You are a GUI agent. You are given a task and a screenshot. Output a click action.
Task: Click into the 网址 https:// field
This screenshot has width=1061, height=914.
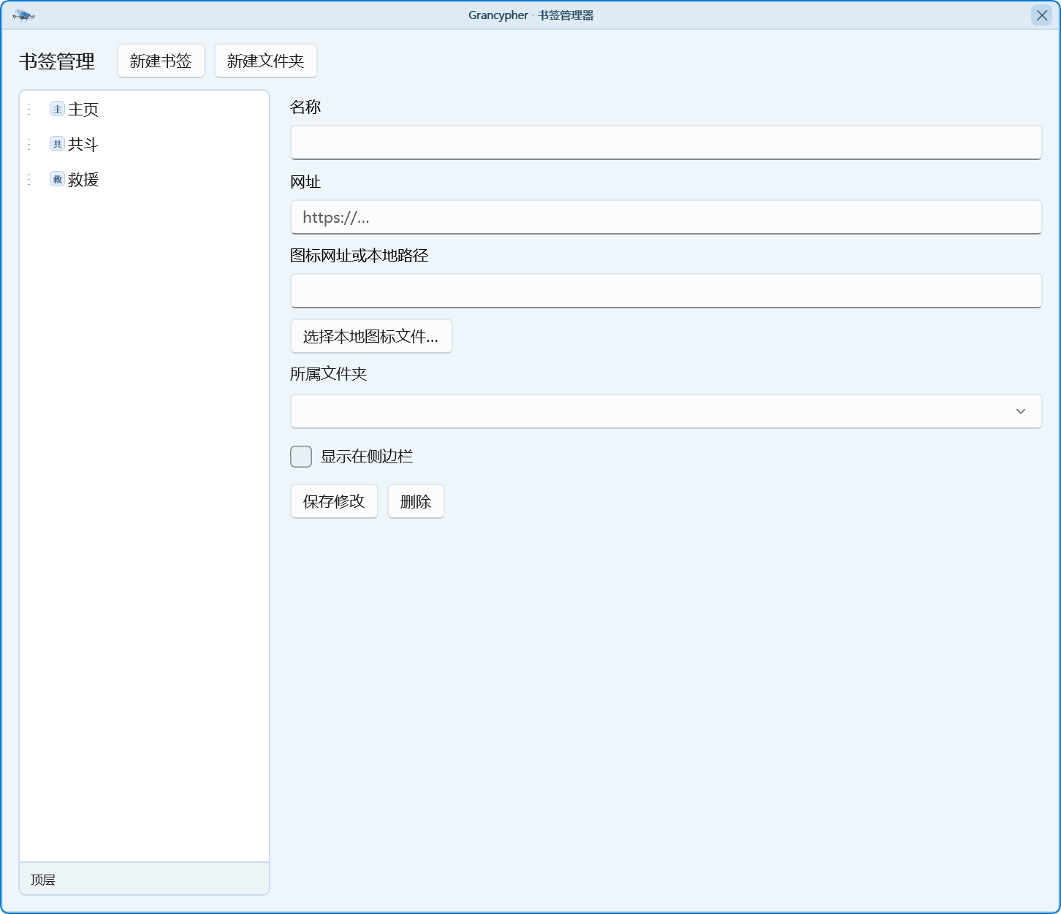(x=666, y=217)
